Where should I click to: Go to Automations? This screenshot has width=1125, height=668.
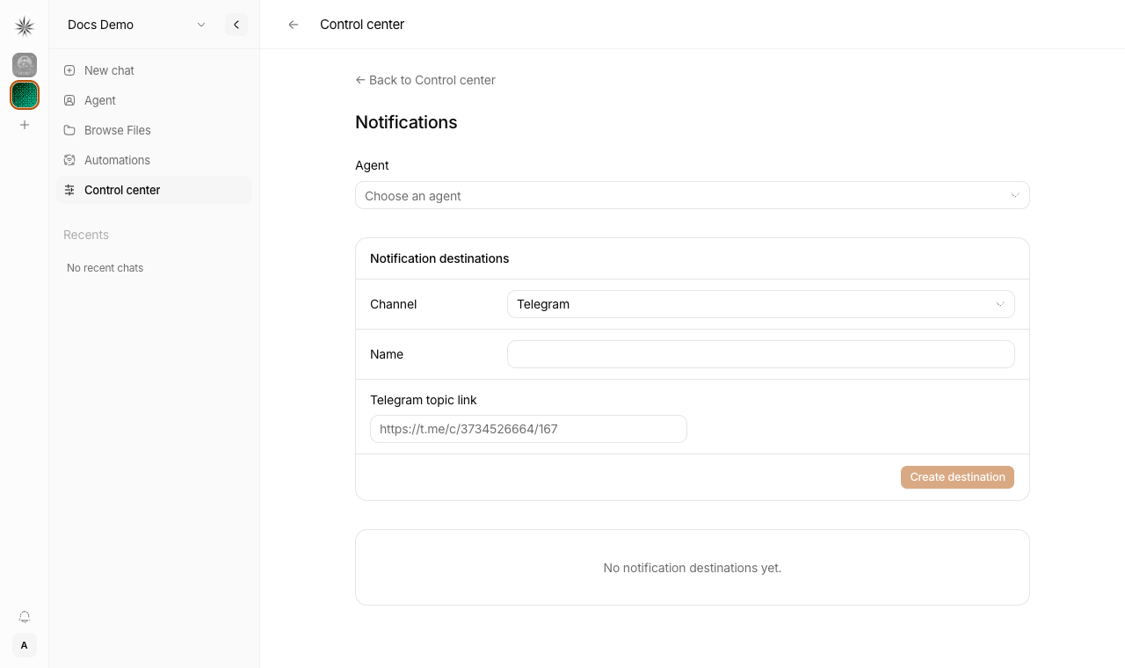pyautogui.click(x=154, y=160)
